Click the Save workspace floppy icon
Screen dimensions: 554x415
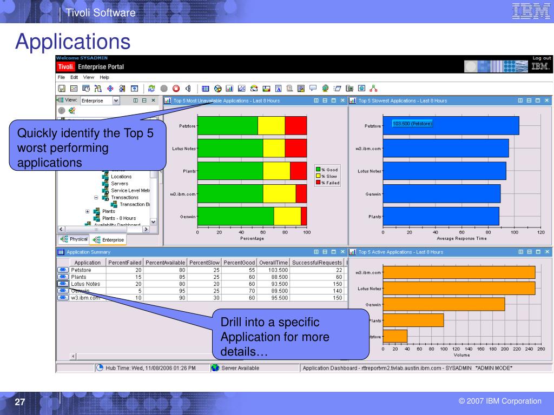click(x=62, y=88)
